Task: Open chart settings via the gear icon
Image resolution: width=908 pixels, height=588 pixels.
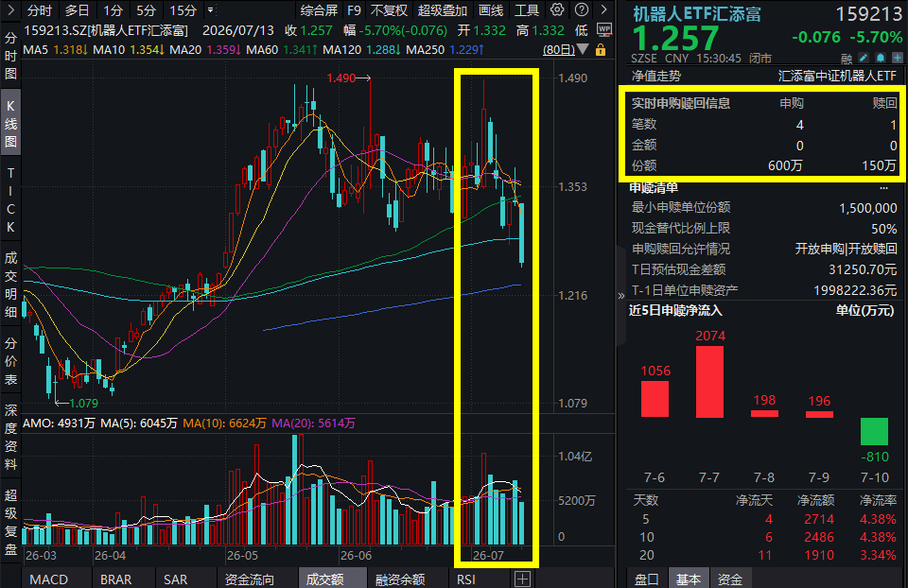Action: [x=557, y=9]
